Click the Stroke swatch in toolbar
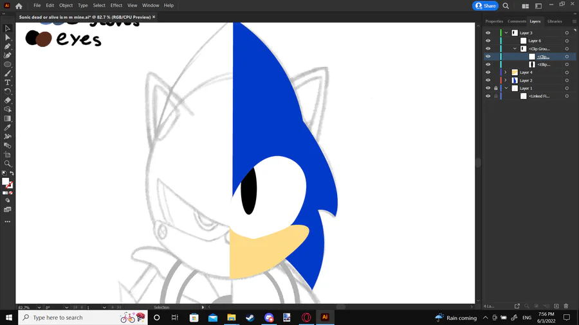The height and width of the screenshot is (325, 579). (x=10, y=184)
